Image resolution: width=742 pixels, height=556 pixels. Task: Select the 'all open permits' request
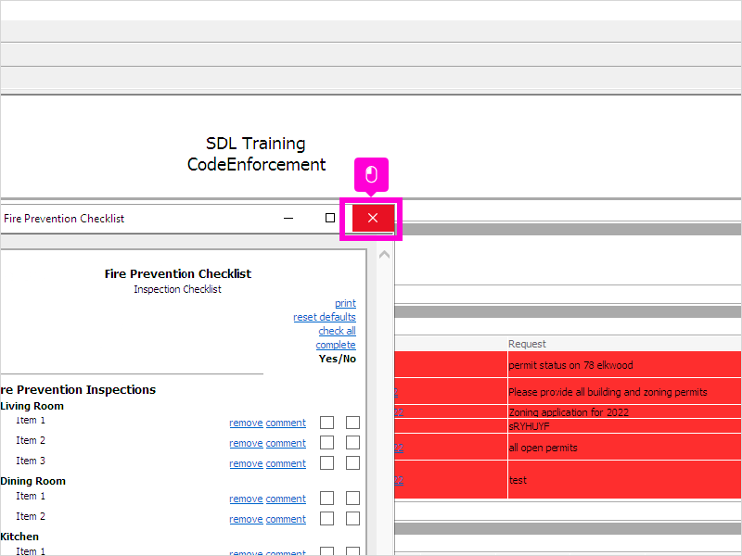pyautogui.click(x=544, y=448)
